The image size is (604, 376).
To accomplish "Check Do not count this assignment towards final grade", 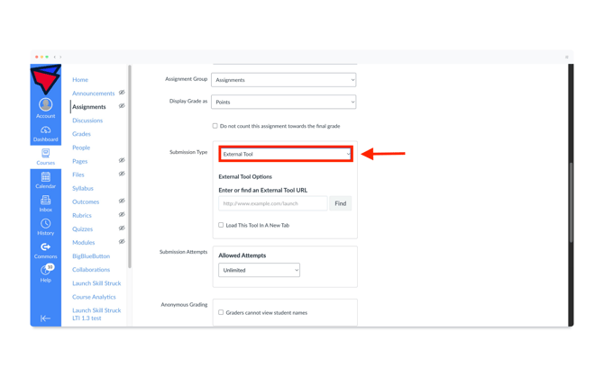I will (x=215, y=126).
